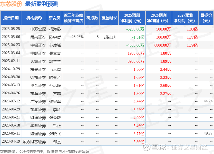The width and height of the screenshot is (214, 154).
Task: Select institution 海通证券
Action: [x=38, y=133]
